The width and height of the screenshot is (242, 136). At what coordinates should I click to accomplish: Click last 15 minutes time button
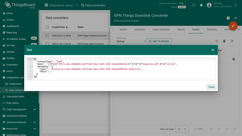pyautogui.click(x=159, y=41)
